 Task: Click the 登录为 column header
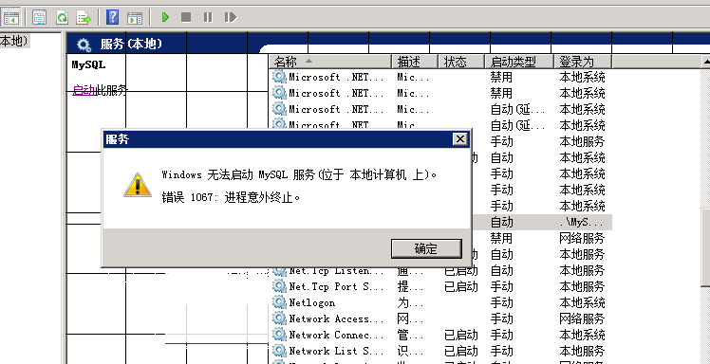(x=583, y=62)
